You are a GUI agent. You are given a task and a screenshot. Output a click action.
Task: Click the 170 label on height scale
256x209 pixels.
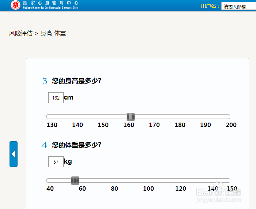[154, 125]
